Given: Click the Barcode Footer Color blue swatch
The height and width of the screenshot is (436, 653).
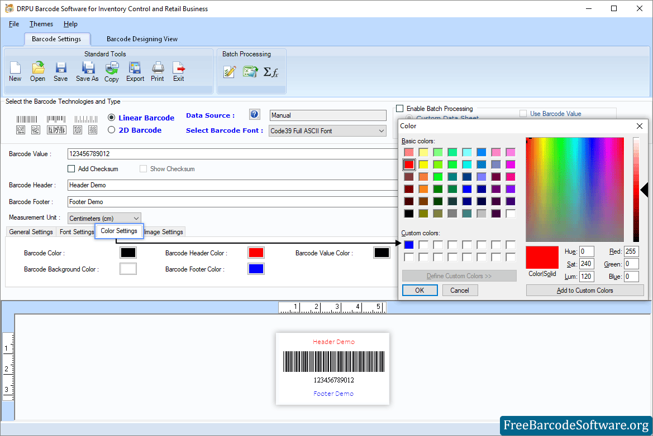Looking at the screenshot, I should [x=256, y=269].
